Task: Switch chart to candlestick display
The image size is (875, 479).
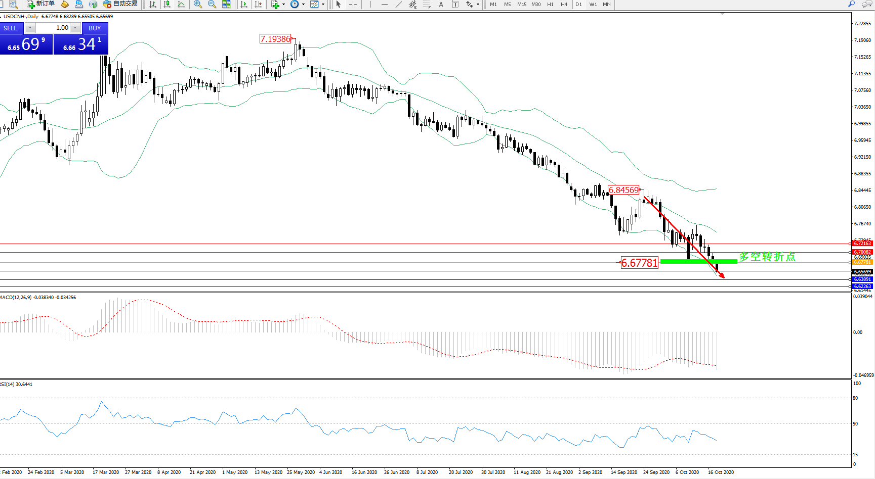Action: point(167,5)
